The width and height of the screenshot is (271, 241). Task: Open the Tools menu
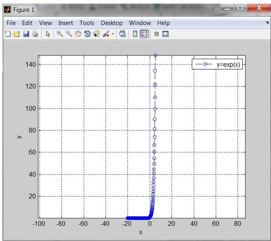87,23
